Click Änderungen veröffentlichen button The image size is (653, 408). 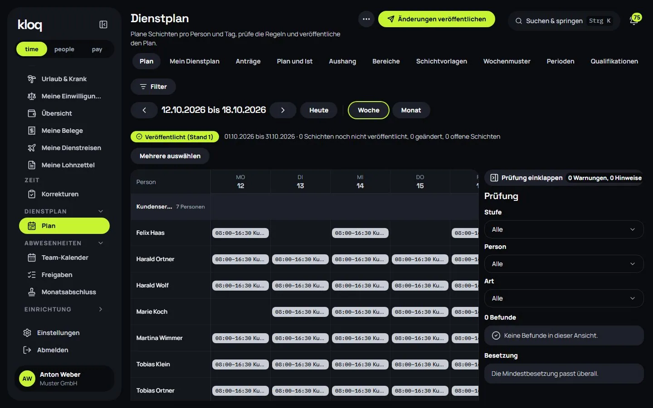437,19
